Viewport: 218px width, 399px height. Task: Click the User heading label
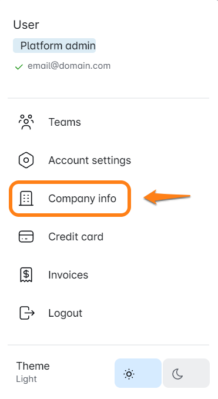click(x=26, y=25)
